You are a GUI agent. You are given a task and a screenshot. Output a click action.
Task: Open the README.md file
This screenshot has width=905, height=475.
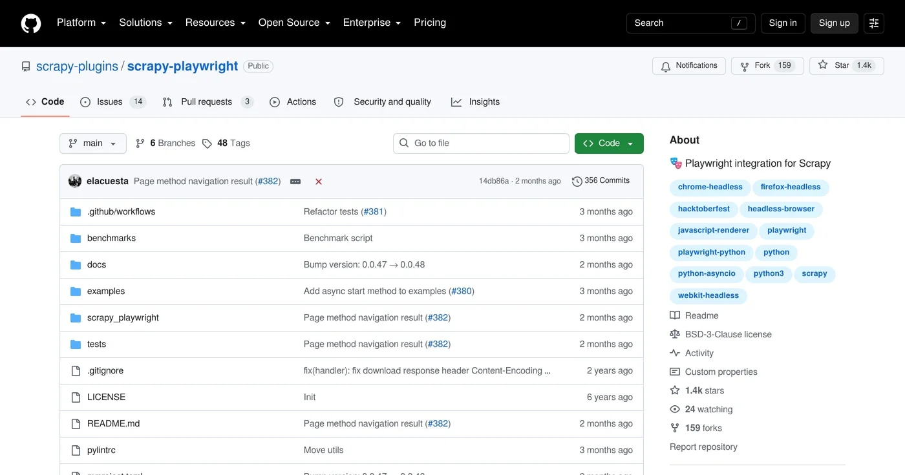pos(113,423)
